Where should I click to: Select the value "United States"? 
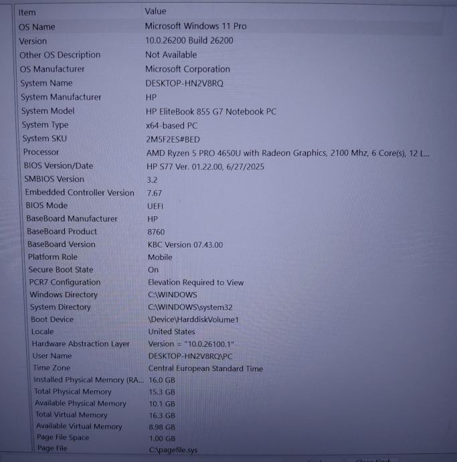click(172, 331)
